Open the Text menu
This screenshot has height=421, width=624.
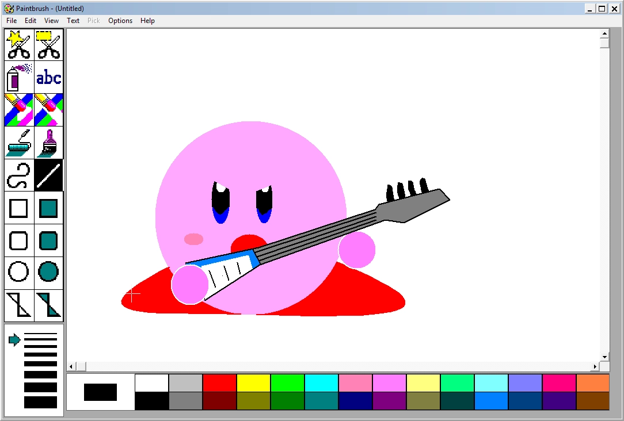(73, 21)
